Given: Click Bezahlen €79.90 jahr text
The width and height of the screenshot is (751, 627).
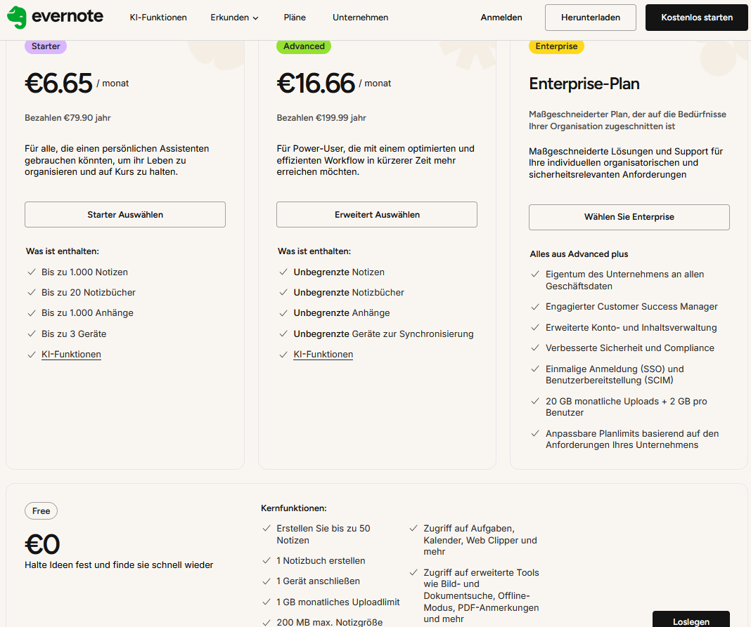Looking at the screenshot, I should [x=68, y=118].
